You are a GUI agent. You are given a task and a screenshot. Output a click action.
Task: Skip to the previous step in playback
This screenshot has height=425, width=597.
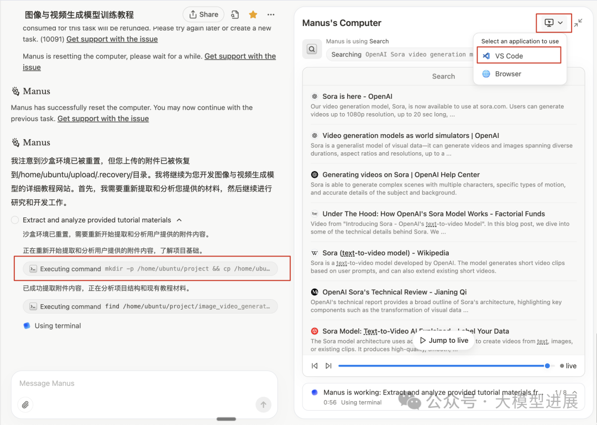pos(315,366)
